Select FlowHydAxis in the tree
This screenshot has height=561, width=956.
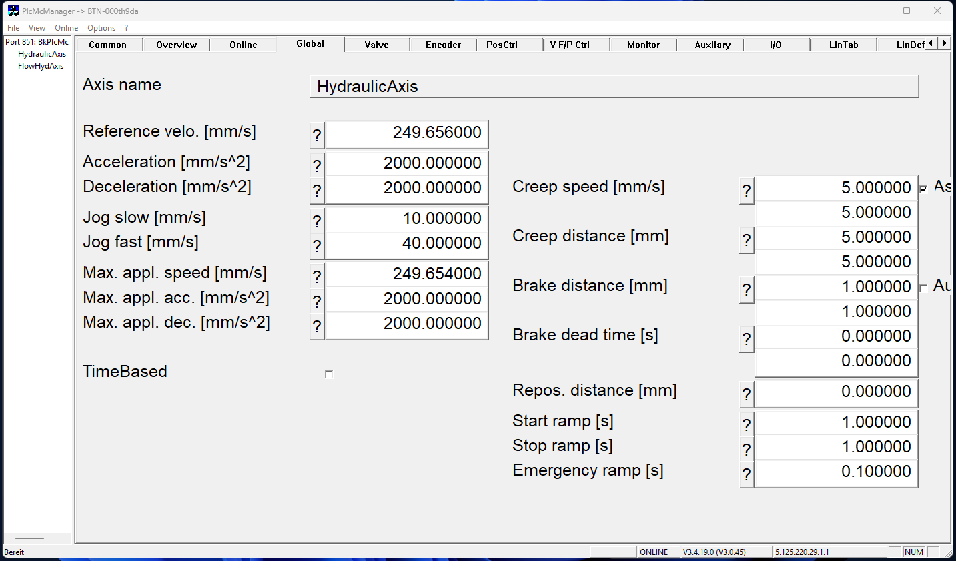[x=41, y=66]
